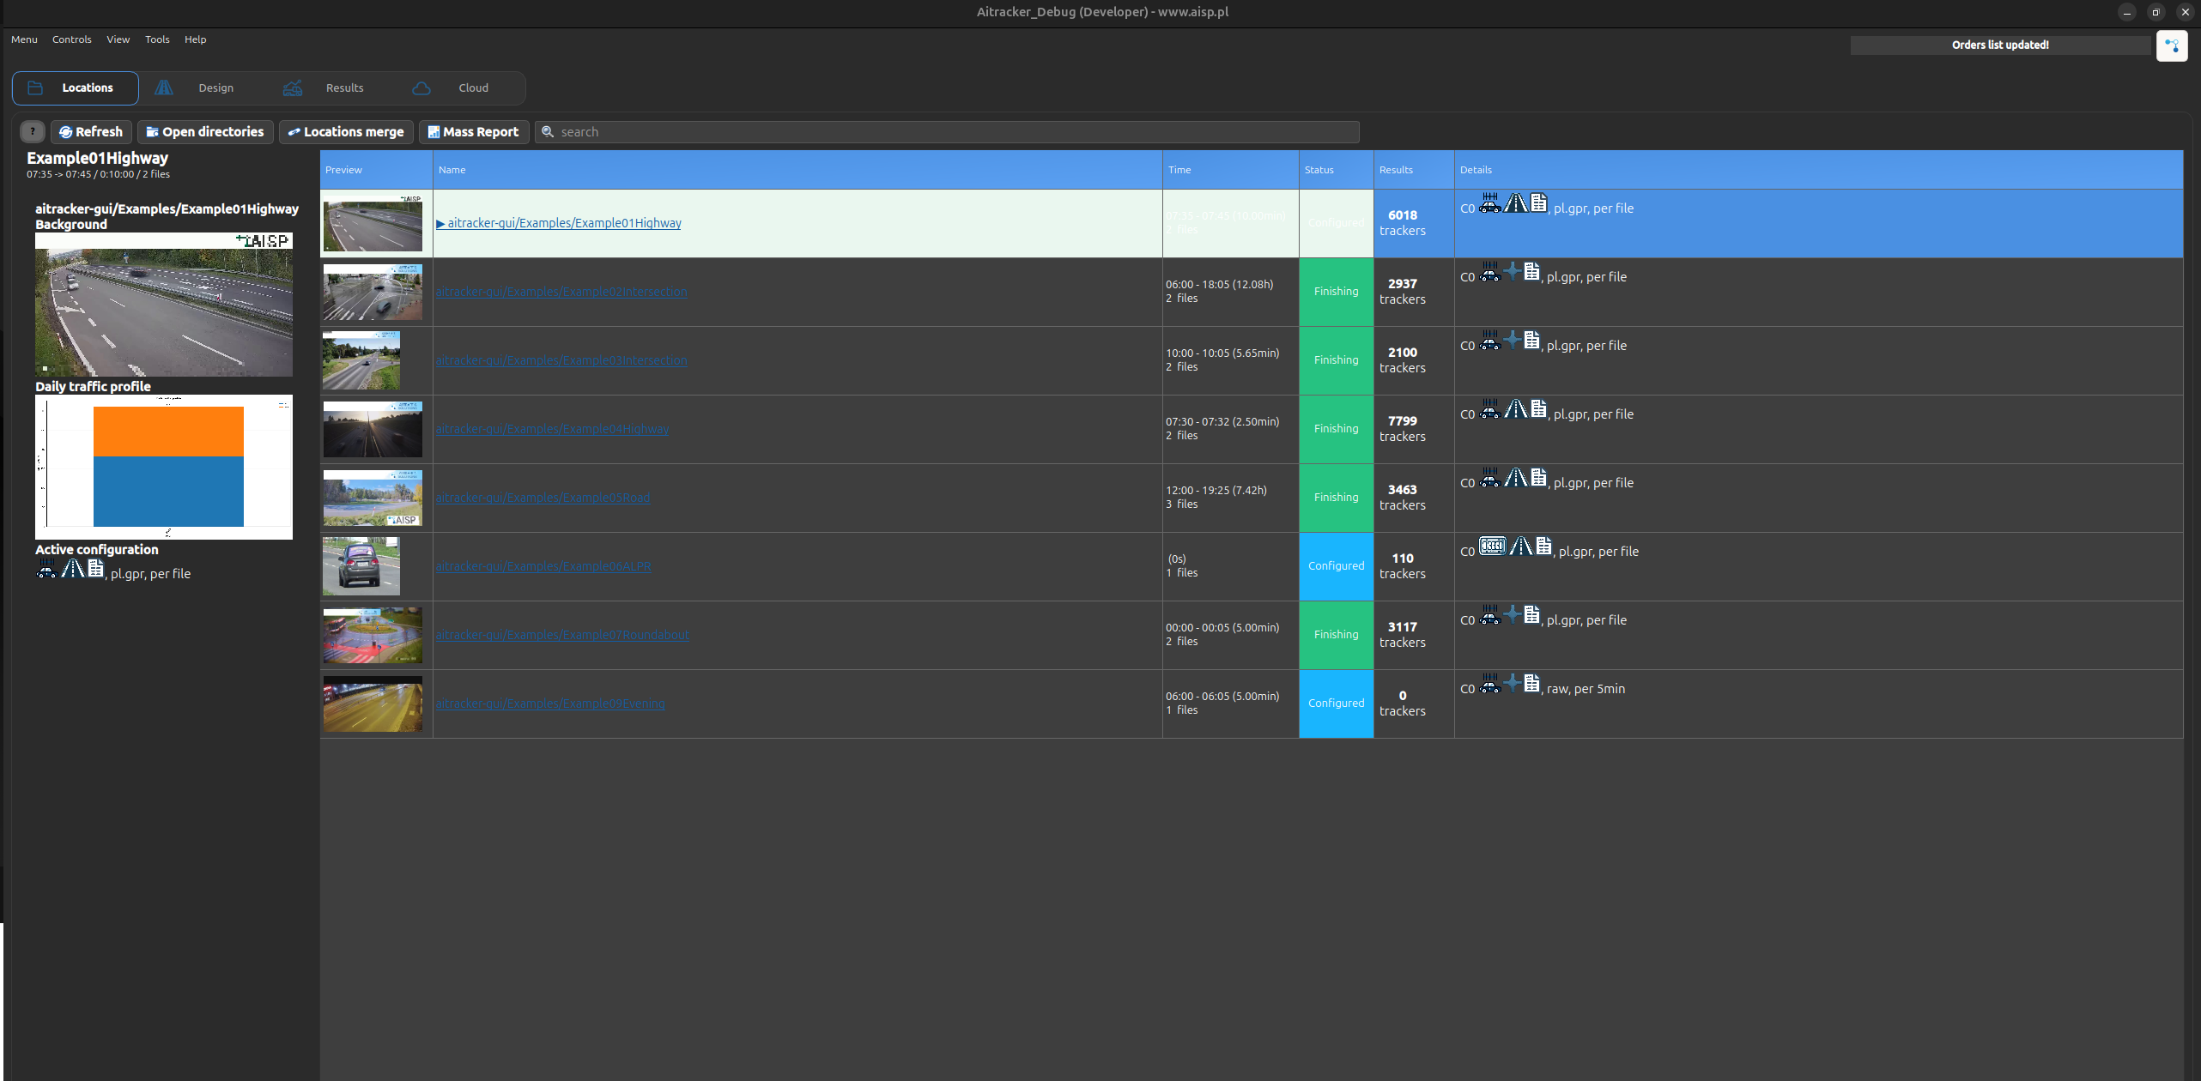
Task: Click car counting icon in Example03Intersection details
Action: [1490, 341]
